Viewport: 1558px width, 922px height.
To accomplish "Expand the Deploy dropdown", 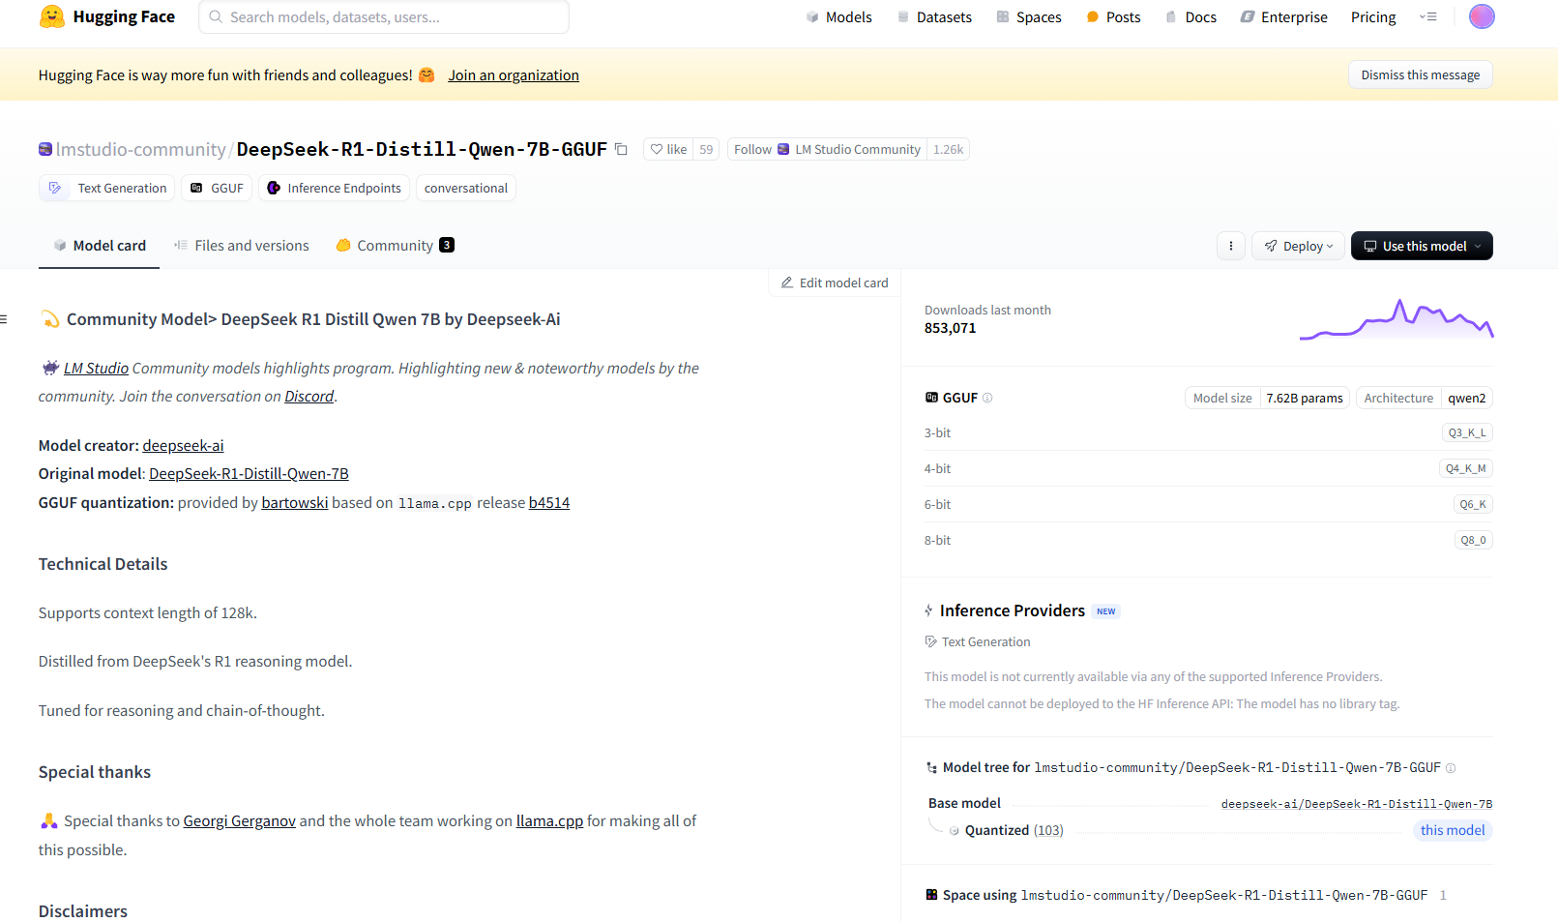I will click(x=1298, y=246).
